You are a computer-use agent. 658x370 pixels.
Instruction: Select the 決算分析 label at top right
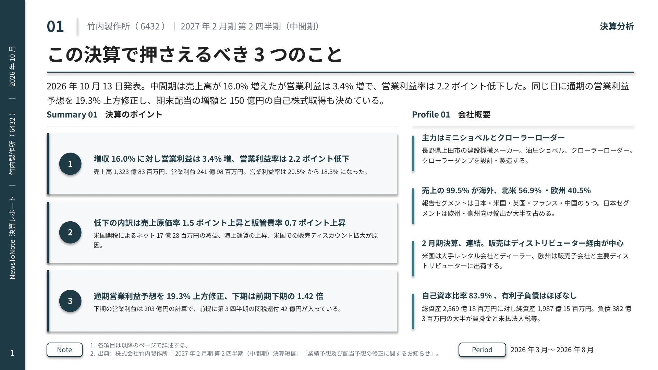(617, 26)
